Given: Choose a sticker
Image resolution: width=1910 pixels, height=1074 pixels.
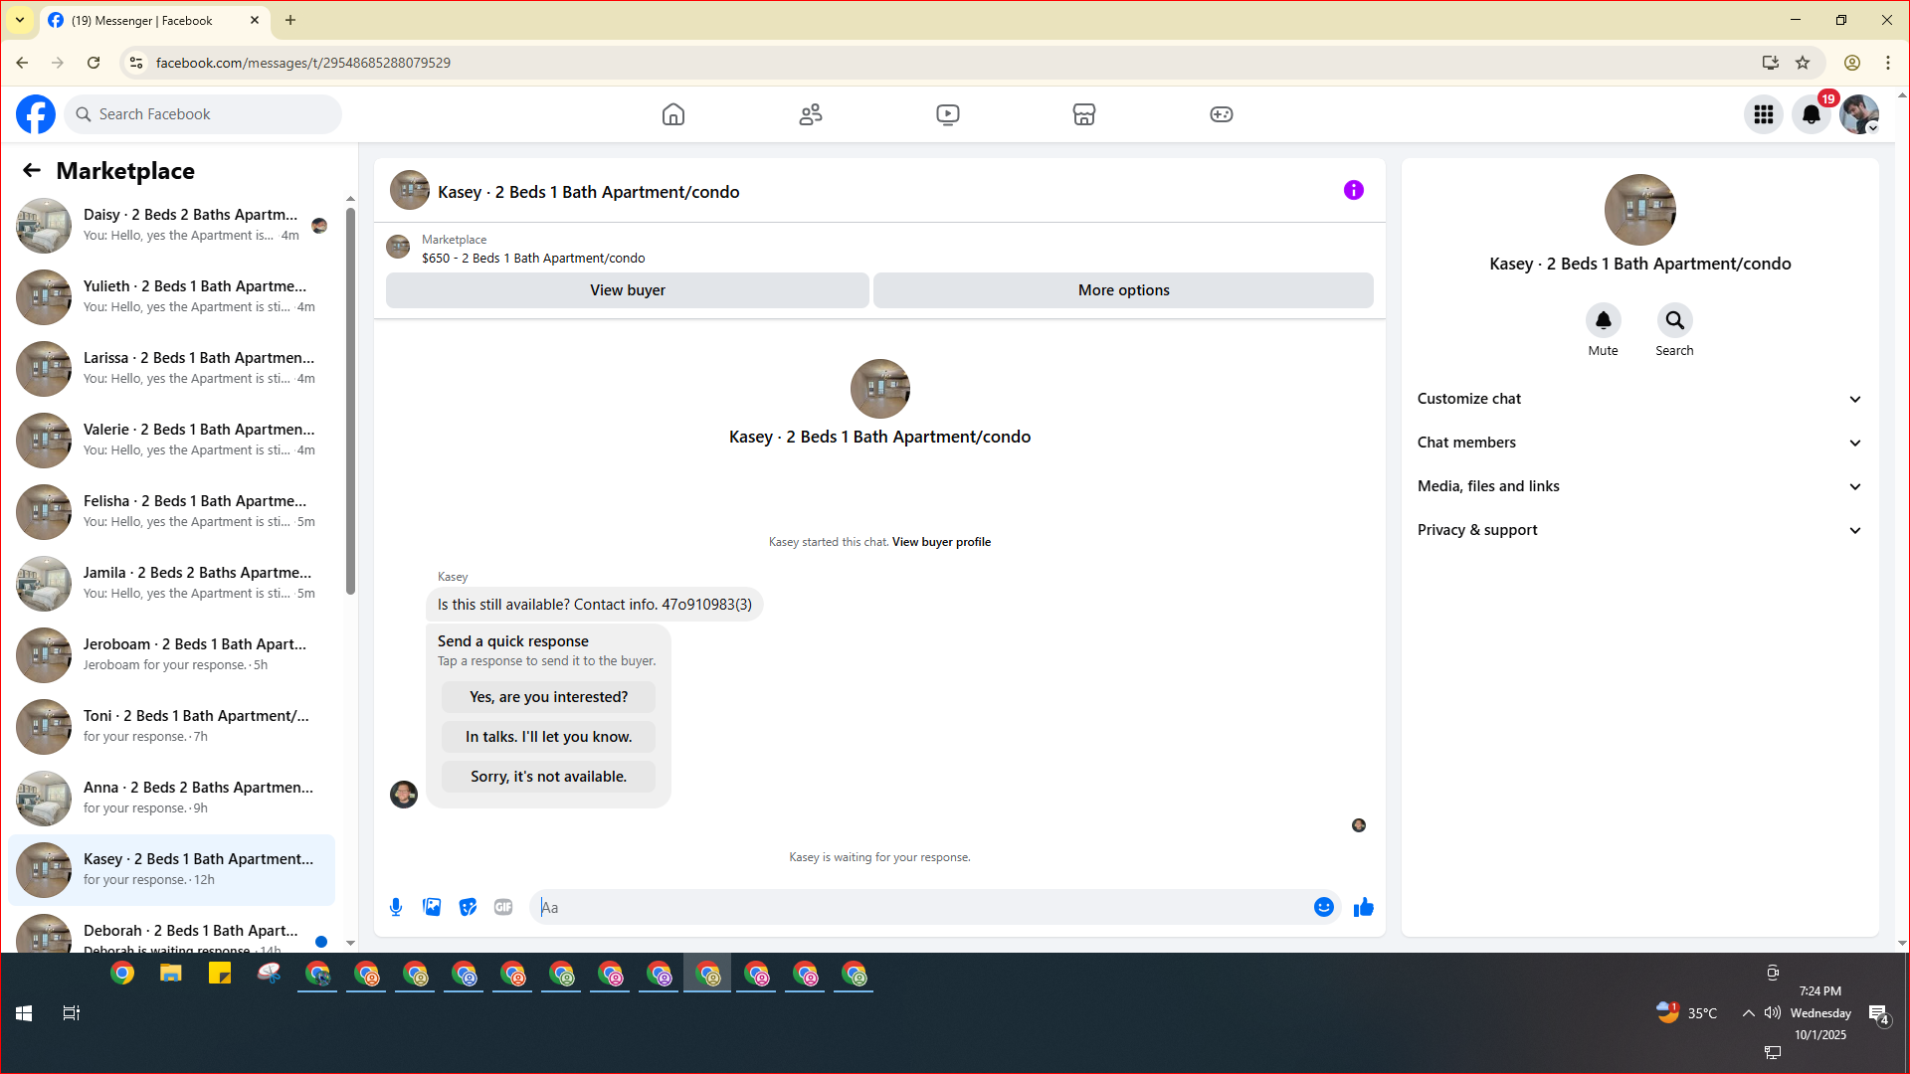Looking at the screenshot, I should point(468,907).
